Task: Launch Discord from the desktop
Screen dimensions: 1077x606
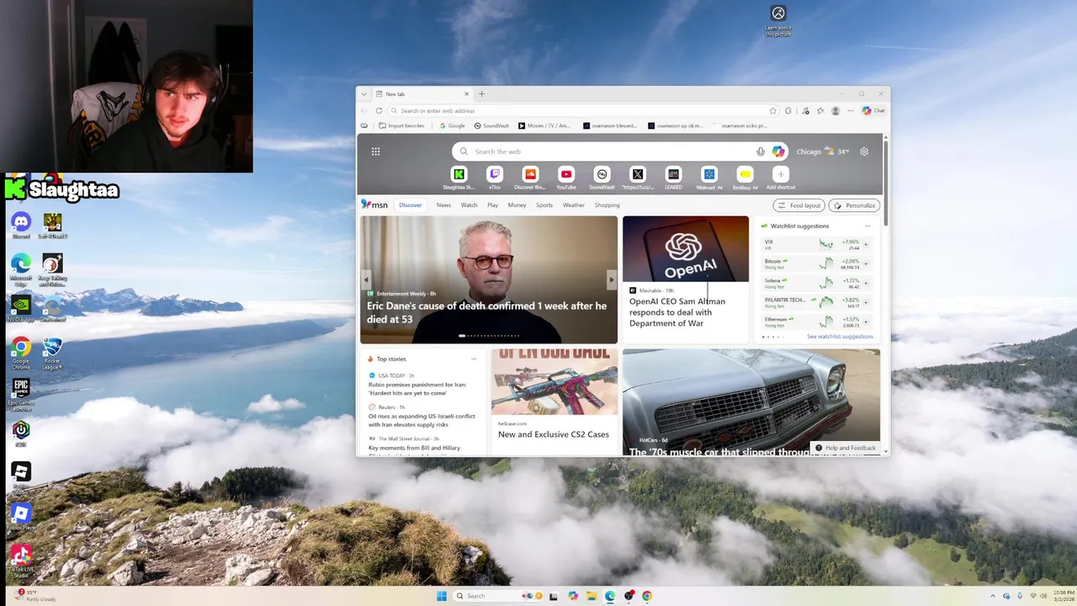Action: [x=21, y=226]
